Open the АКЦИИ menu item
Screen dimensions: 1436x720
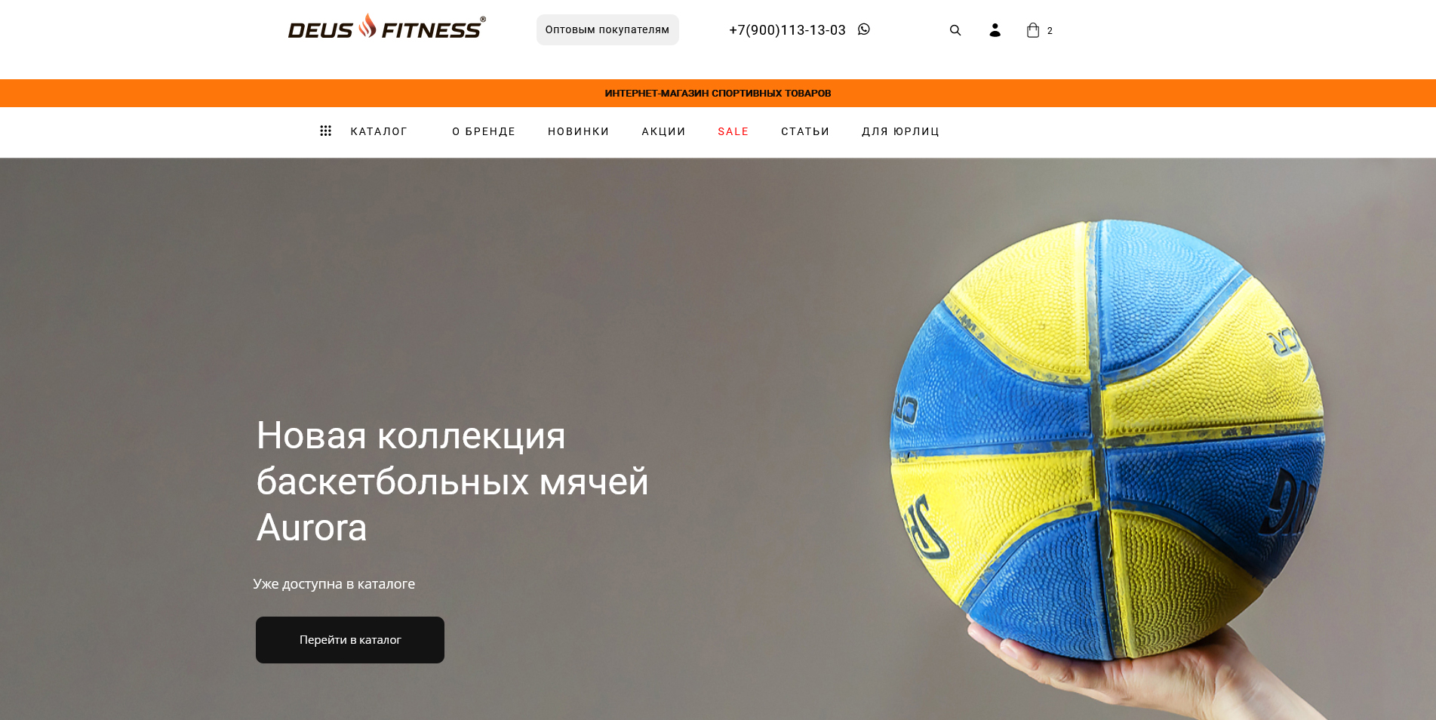coord(664,131)
